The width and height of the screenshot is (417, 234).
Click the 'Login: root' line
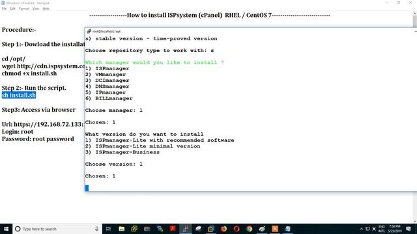click(x=18, y=131)
